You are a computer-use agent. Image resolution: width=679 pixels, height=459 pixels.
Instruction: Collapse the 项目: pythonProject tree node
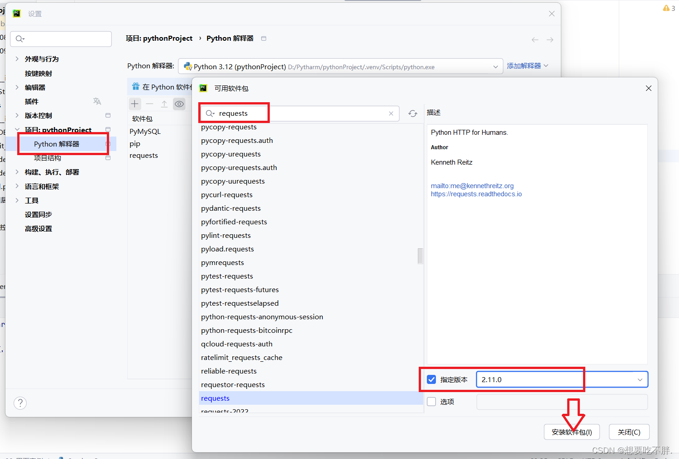17,130
